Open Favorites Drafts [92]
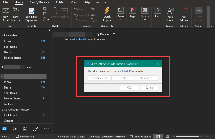215x139 pixels. (25, 52)
